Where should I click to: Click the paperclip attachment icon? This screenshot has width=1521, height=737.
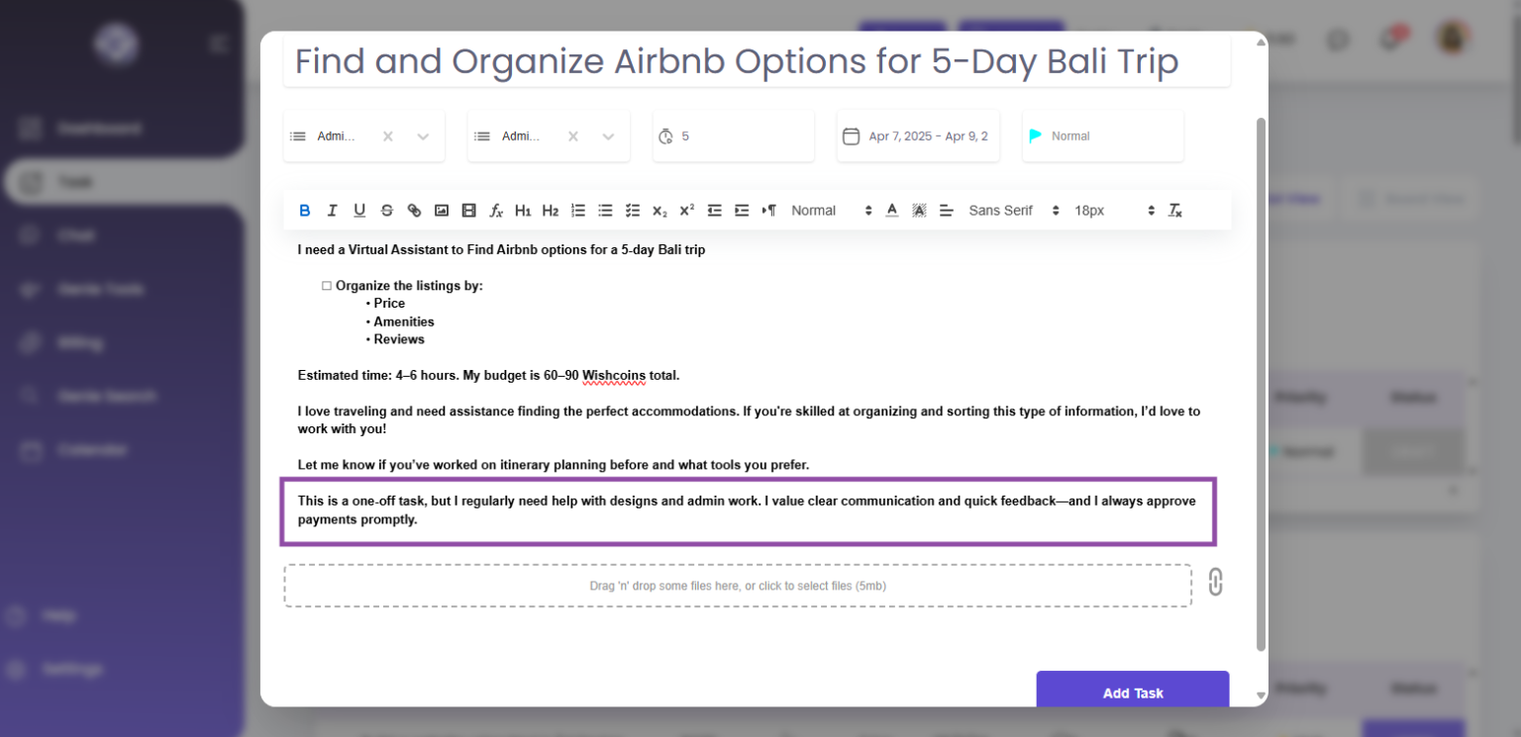pos(1215,582)
